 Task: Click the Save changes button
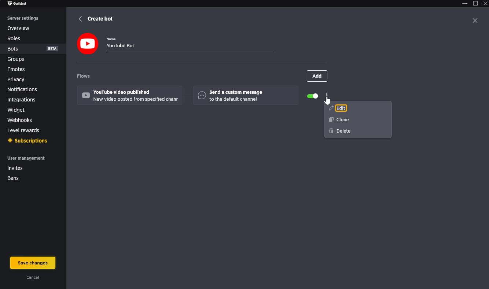[33, 263]
